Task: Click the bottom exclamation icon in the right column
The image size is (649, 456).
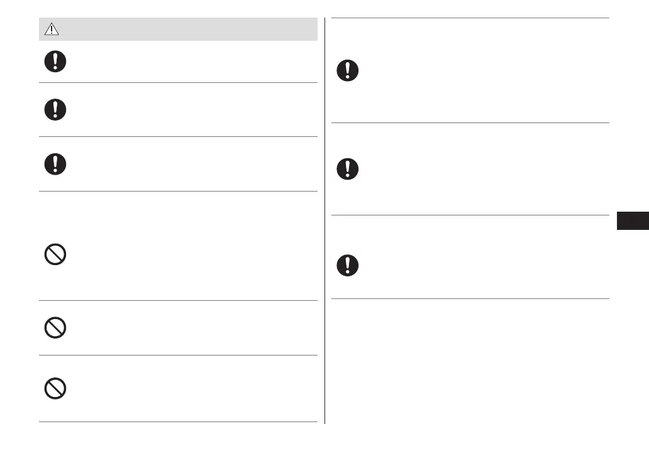Action: 347,265
